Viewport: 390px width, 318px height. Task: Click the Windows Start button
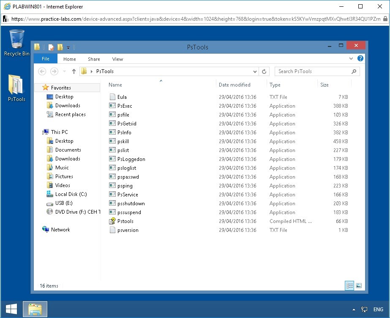click(x=11, y=310)
